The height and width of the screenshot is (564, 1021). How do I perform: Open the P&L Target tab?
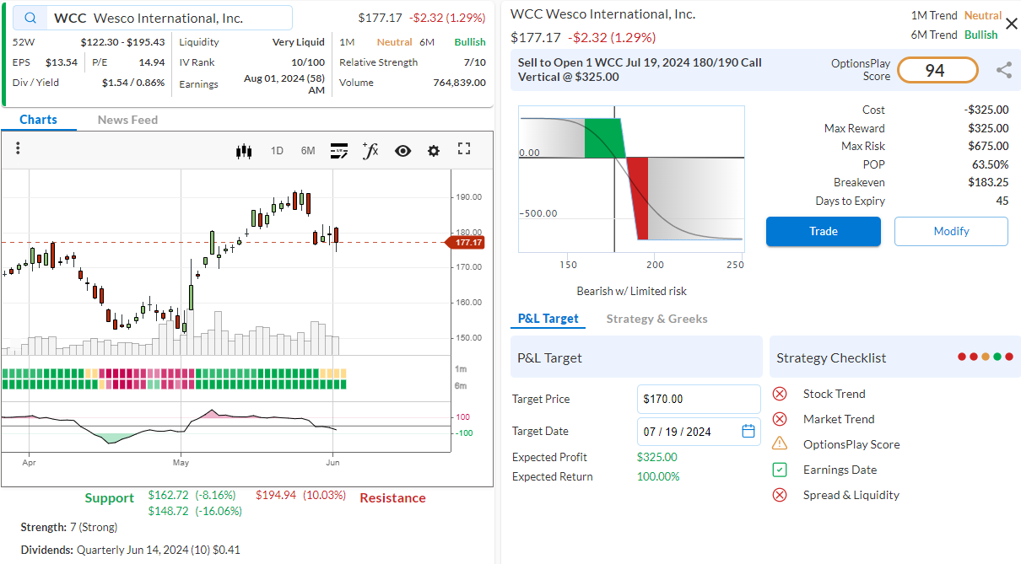point(548,319)
